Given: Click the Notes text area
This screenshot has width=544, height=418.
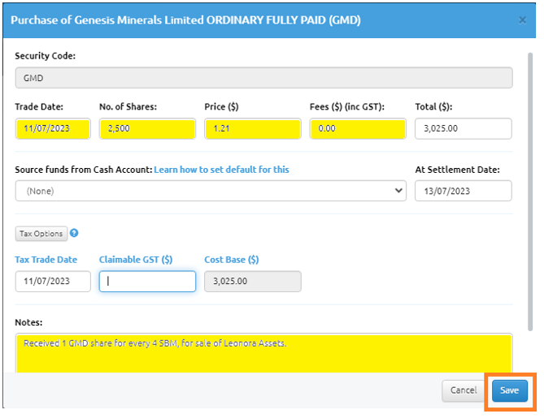Looking at the screenshot, I should coord(263,353).
